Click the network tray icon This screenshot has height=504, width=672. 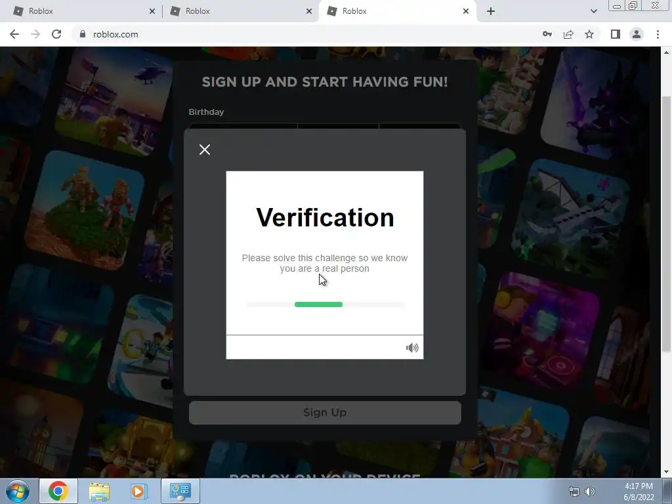574,492
